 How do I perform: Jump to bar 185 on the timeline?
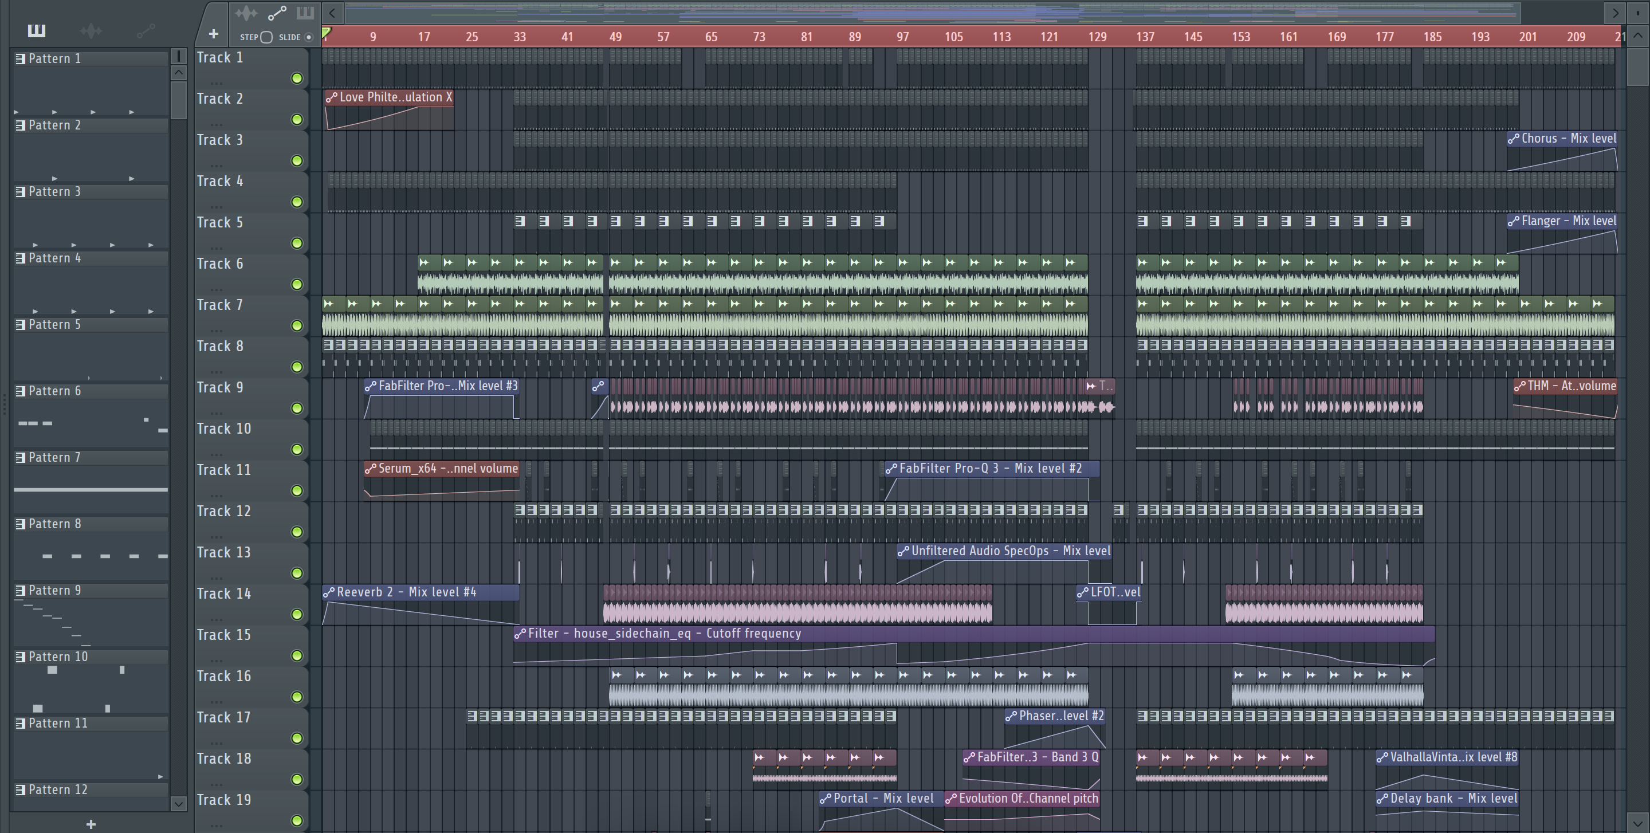pos(1432,37)
